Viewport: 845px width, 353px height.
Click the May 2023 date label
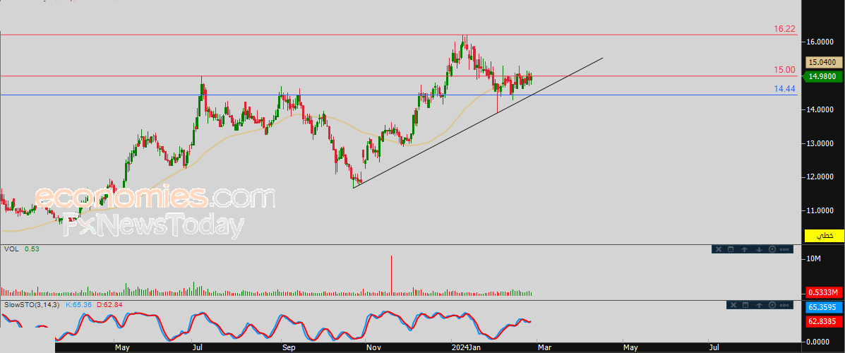122,347
